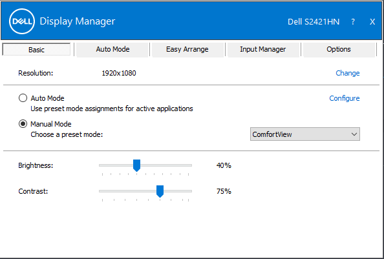Open the Auto Mode tab
The width and height of the screenshot is (384, 259).
pyautogui.click(x=112, y=49)
